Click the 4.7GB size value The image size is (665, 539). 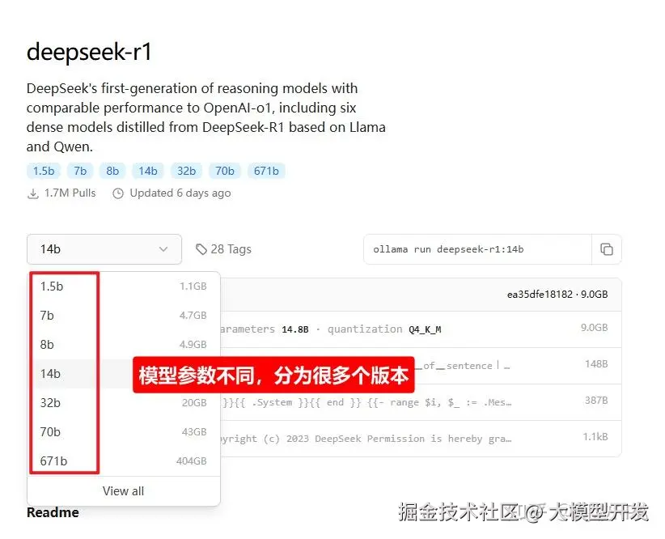(x=193, y=316)
